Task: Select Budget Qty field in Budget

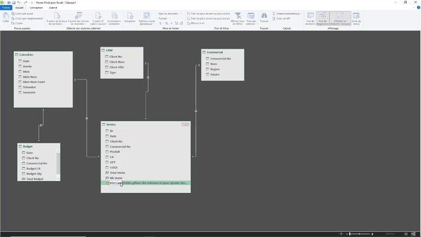Action: pyautogui.click(x=34, y=174)
